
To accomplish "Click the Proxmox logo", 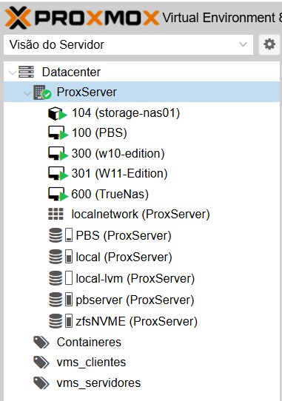I will coord(82,18).
